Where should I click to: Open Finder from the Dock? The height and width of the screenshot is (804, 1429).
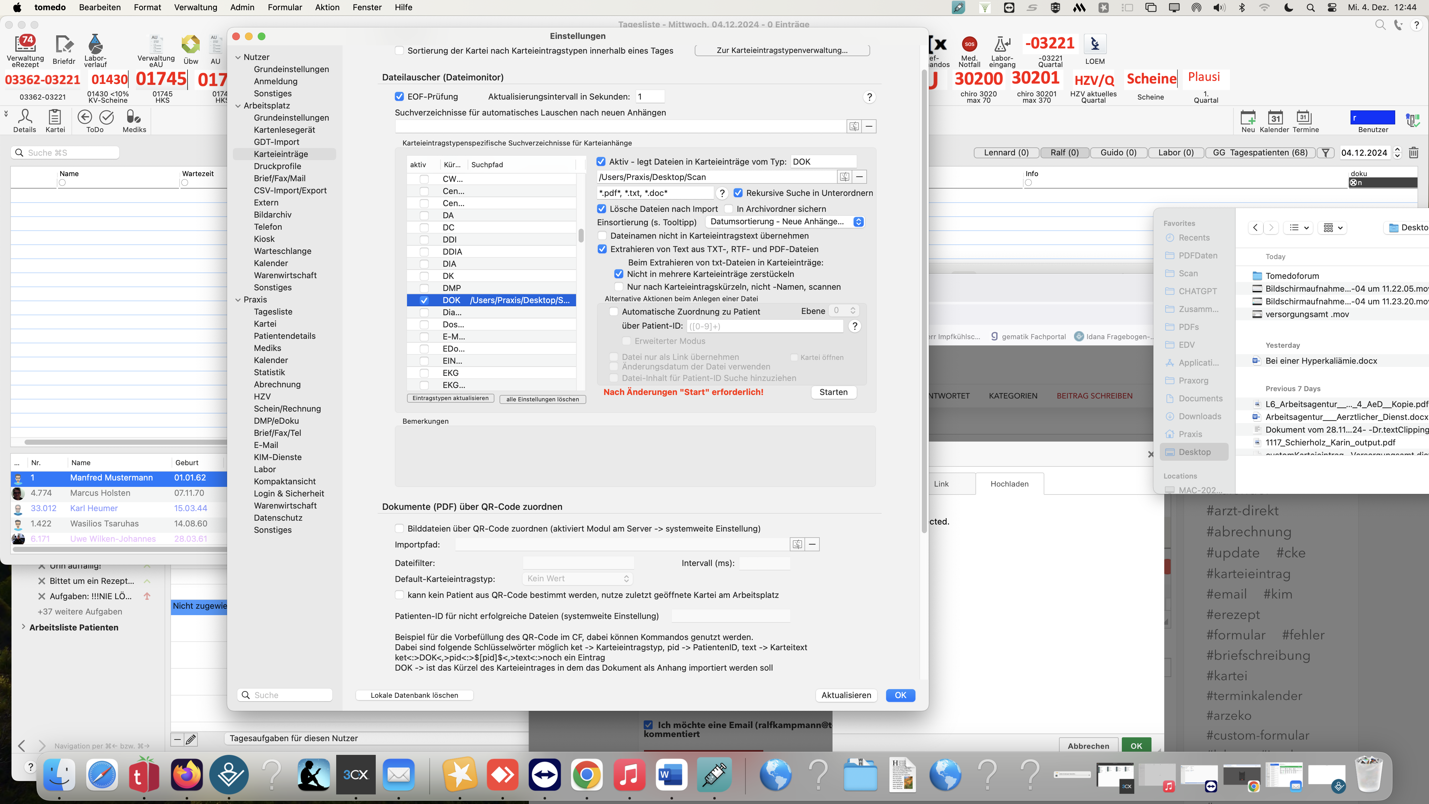59,775
